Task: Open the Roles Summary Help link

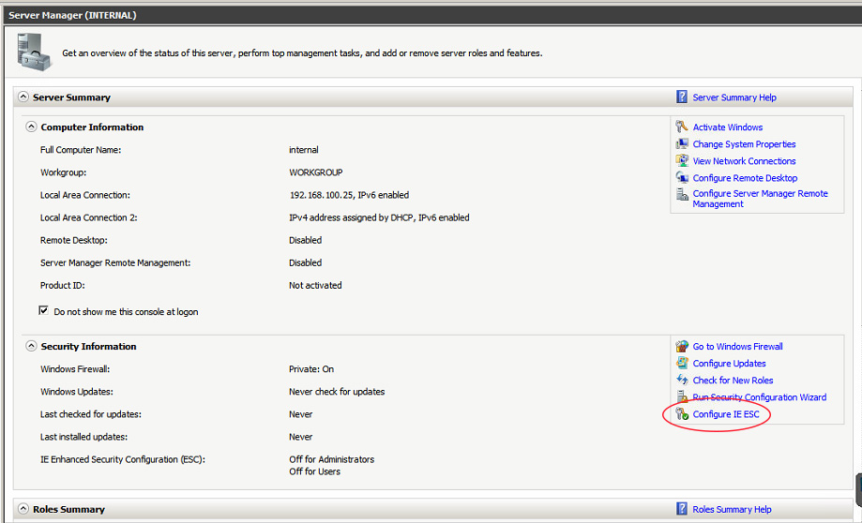Action: pyautogui.click(x=732, y=509)
